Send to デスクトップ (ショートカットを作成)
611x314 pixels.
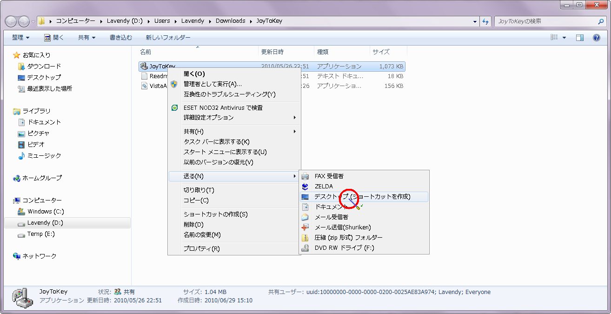coord(364,196)
